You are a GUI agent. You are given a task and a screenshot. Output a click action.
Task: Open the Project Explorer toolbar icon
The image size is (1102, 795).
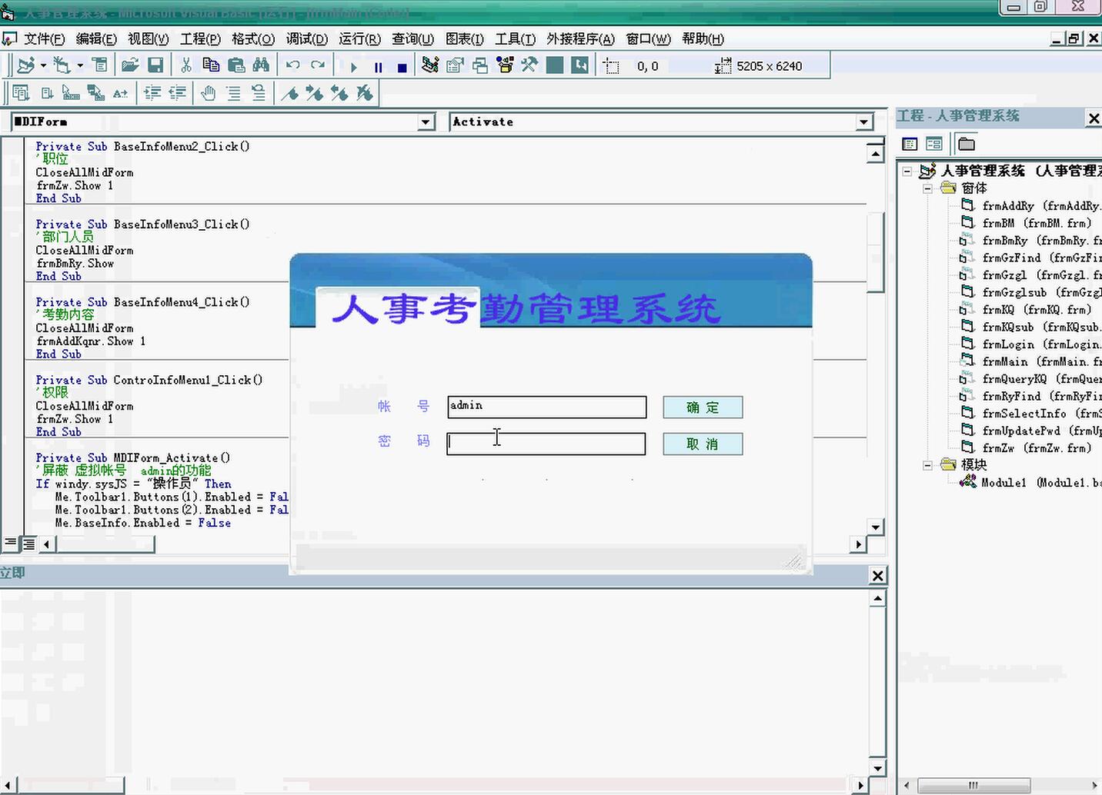pyautogui.click(x=430, y=65)
